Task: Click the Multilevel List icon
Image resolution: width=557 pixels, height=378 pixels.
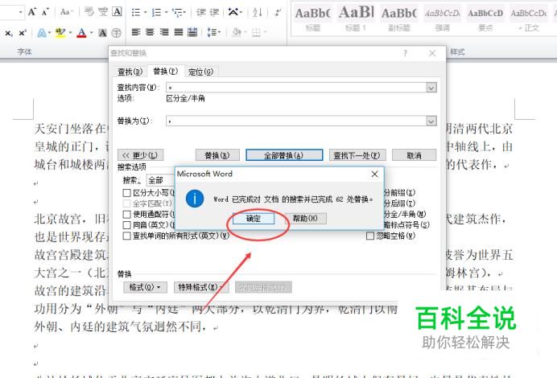Action: [x=176, y=12]
